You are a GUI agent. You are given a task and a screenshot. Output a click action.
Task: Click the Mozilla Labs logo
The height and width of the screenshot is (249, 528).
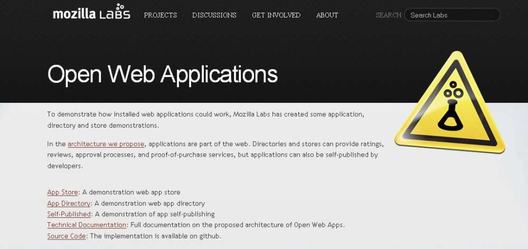(x=91, y=14)
